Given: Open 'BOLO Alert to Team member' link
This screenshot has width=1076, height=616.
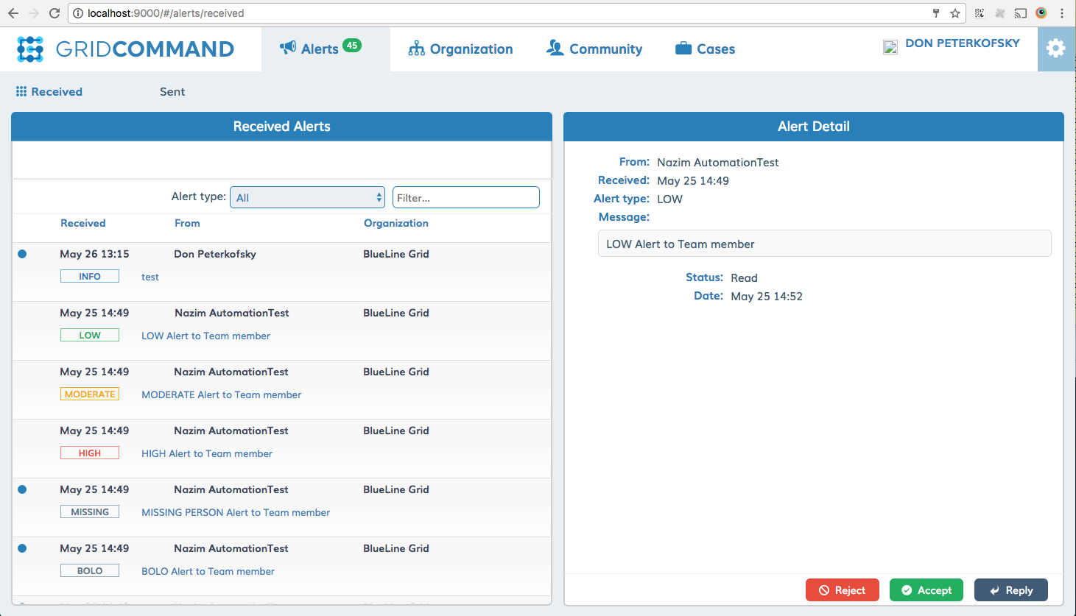Looking at the screenshot, I should [208, 571].
